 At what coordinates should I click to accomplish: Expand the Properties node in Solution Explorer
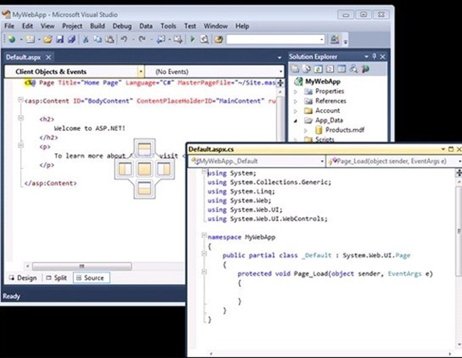pyautogui.click(x=296, y=92)
